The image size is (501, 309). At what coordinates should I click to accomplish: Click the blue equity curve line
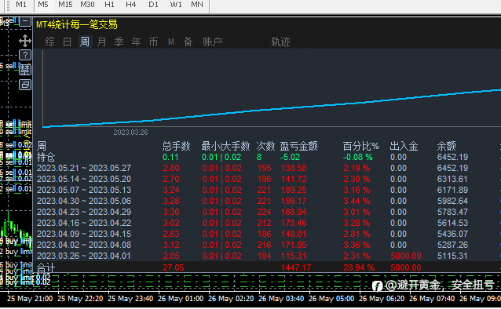click(x=272, y=109)
